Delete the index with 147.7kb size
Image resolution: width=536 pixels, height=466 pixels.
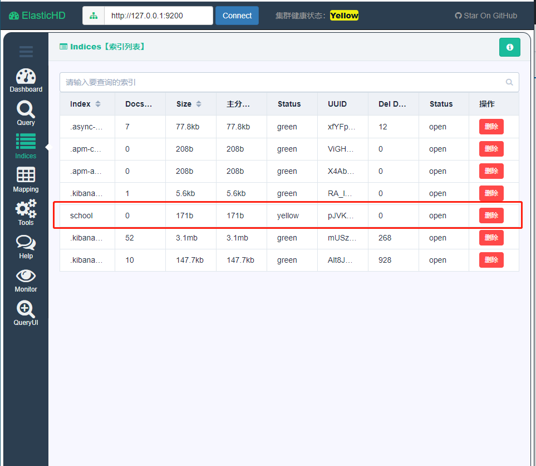(x=491, y=259)
